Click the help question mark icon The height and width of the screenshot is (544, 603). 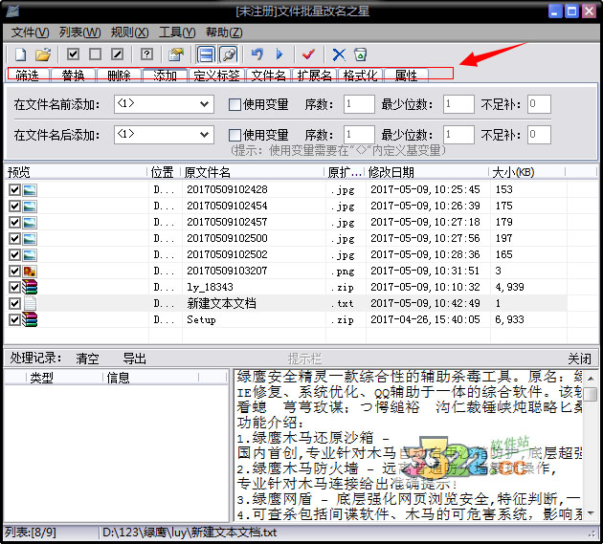click(146, 54)
